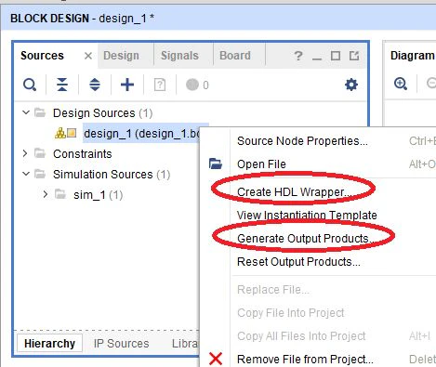The width and height of the screenshot is (436, 367).
Task: Minimize the Sources panel
Action: 317,59
